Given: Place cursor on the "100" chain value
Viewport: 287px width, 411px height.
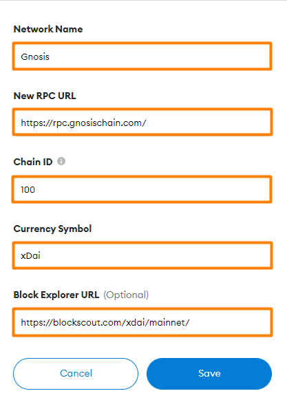Looking at the screenshot, I should click(x=28, y=189).
